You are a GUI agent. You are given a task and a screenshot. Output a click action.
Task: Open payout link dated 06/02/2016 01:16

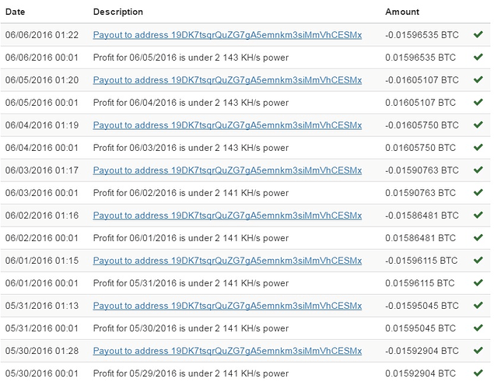(x=227, y=216)
